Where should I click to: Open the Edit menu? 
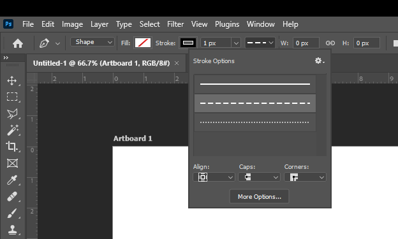point(48,24)
